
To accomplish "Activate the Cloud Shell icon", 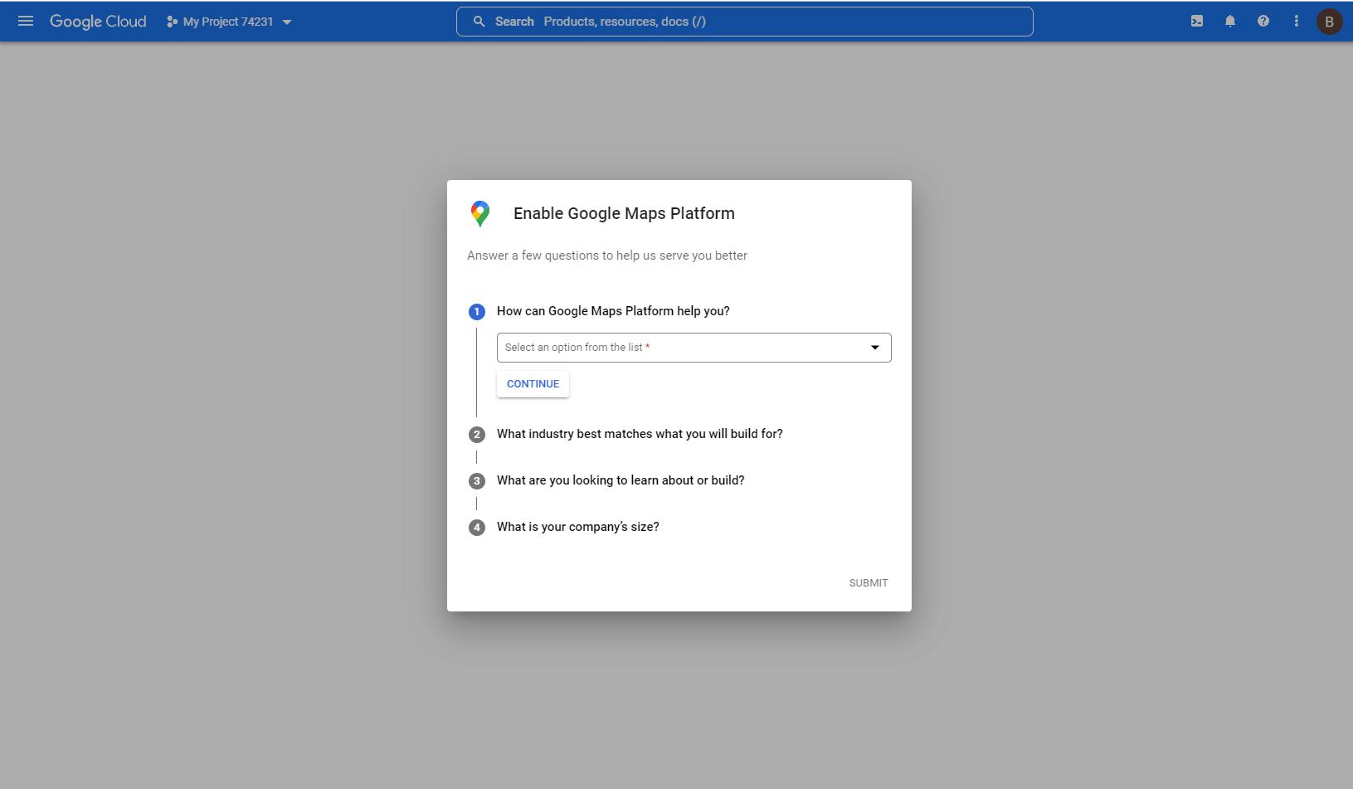I will point(1197,22).
